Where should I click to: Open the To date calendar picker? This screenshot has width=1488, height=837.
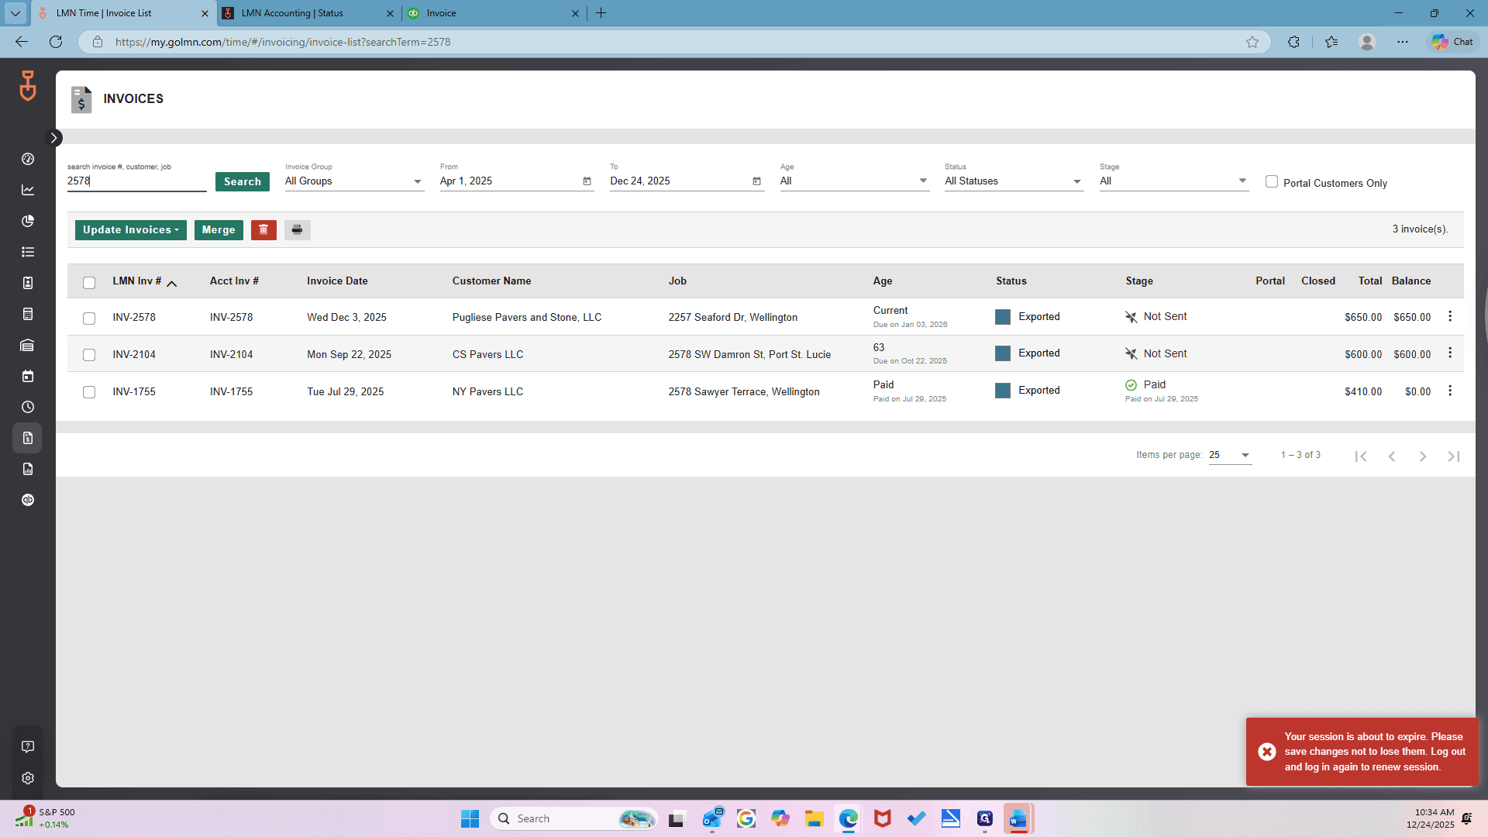[x=756, y=181]
